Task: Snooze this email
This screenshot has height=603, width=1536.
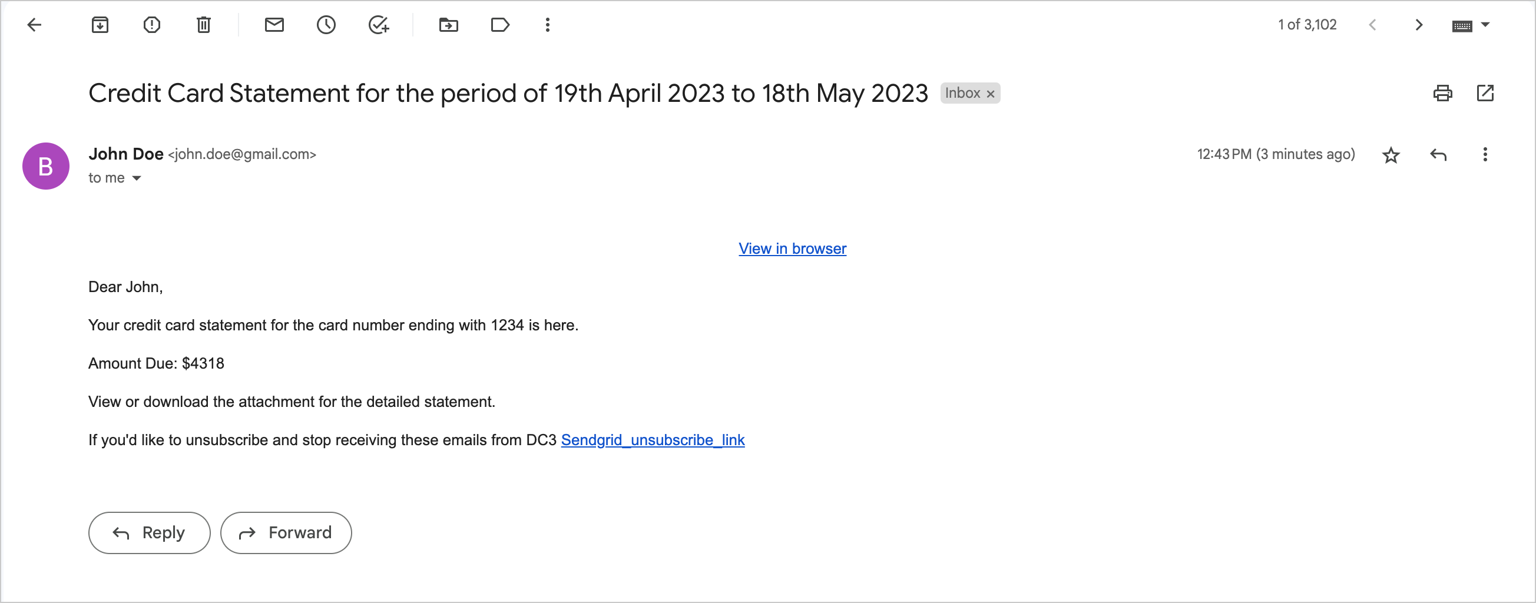Action: [x=326, y=25]
